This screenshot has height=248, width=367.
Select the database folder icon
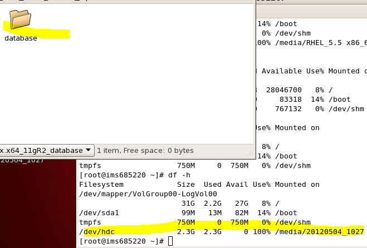pos(21,19)
